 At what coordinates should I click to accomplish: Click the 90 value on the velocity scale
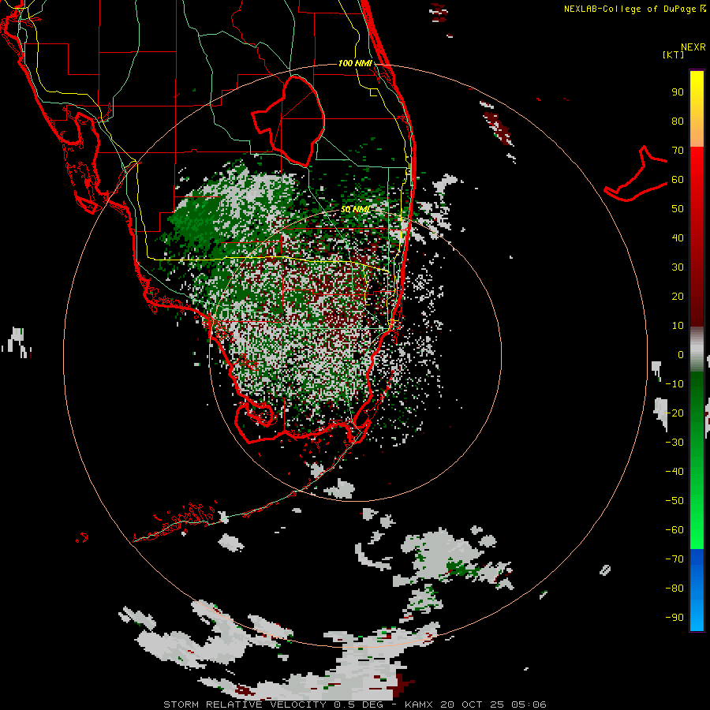(x=678, y=92)
